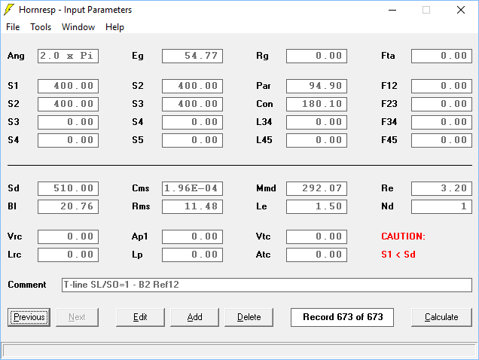Image resolution: width=479 pixels, height=360 pixels.
Task: Click the L45 input field
Action: [x=317, y=140]
